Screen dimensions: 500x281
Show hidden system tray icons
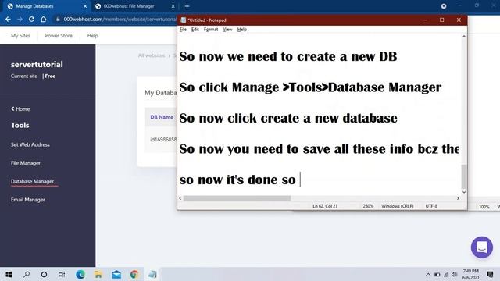[x=428, y=274]
